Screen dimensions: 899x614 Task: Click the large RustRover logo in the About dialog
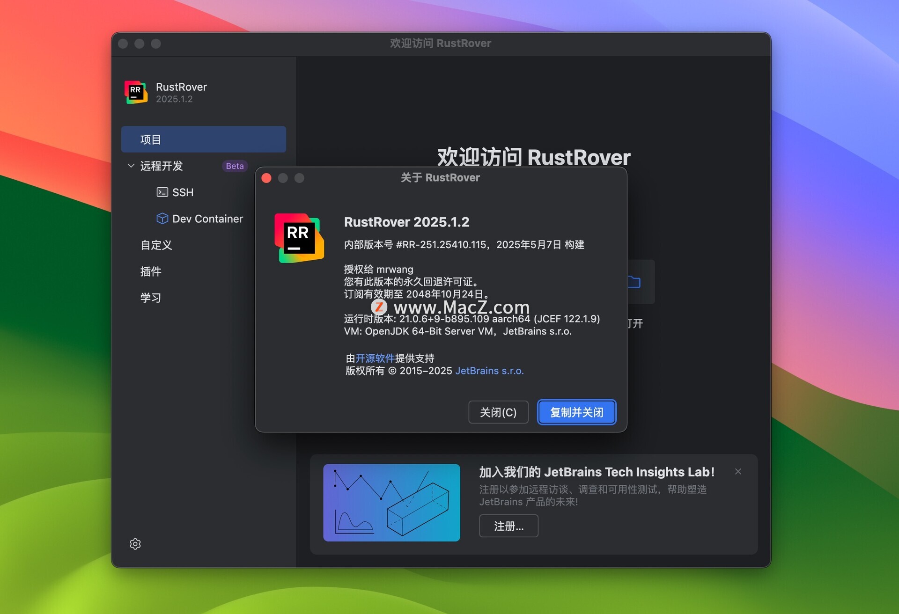pyautogui.click(x=299, y=238)
